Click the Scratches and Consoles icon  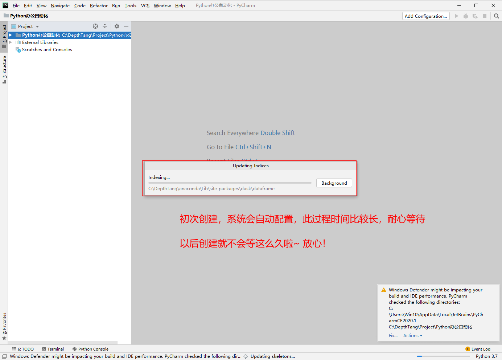pyautogui.click(x=18, y=50)
